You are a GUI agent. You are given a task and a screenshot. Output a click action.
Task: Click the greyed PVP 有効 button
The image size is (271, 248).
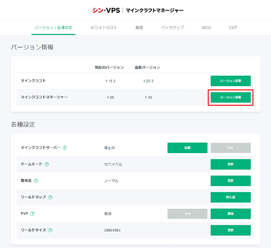click(x=187, y=214)
